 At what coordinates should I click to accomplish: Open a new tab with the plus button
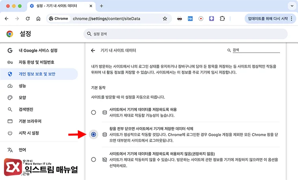[x=101, y=6]
